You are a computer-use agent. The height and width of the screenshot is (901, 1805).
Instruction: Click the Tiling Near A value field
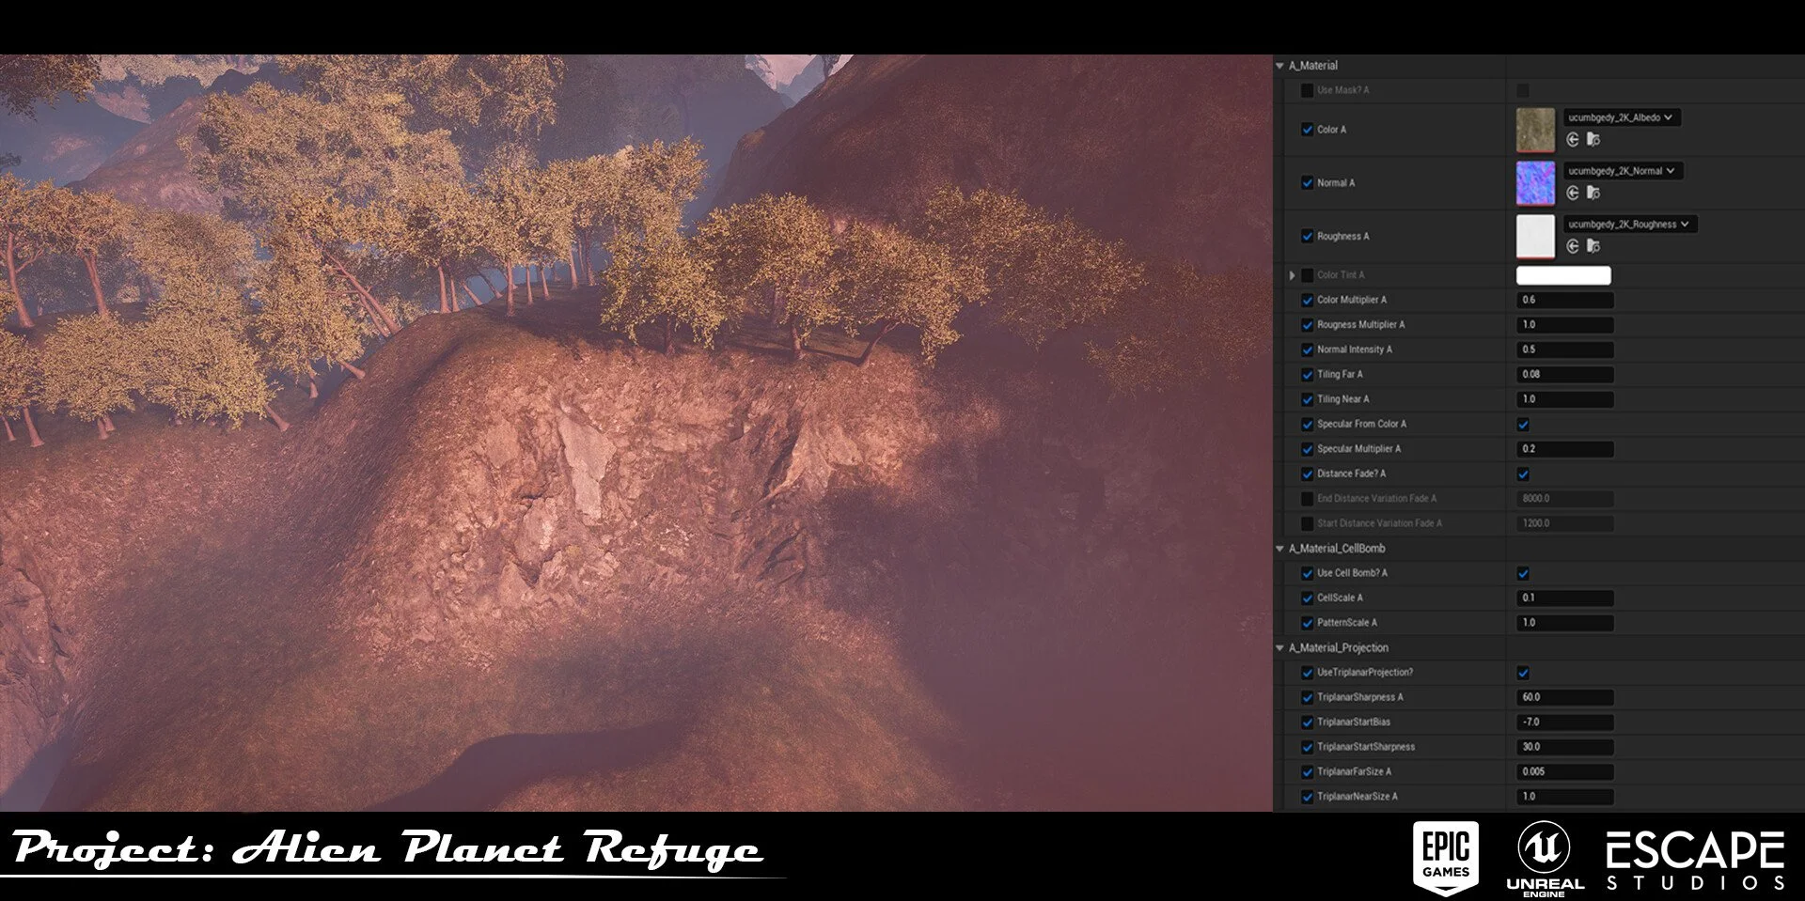pos(1565,399)
